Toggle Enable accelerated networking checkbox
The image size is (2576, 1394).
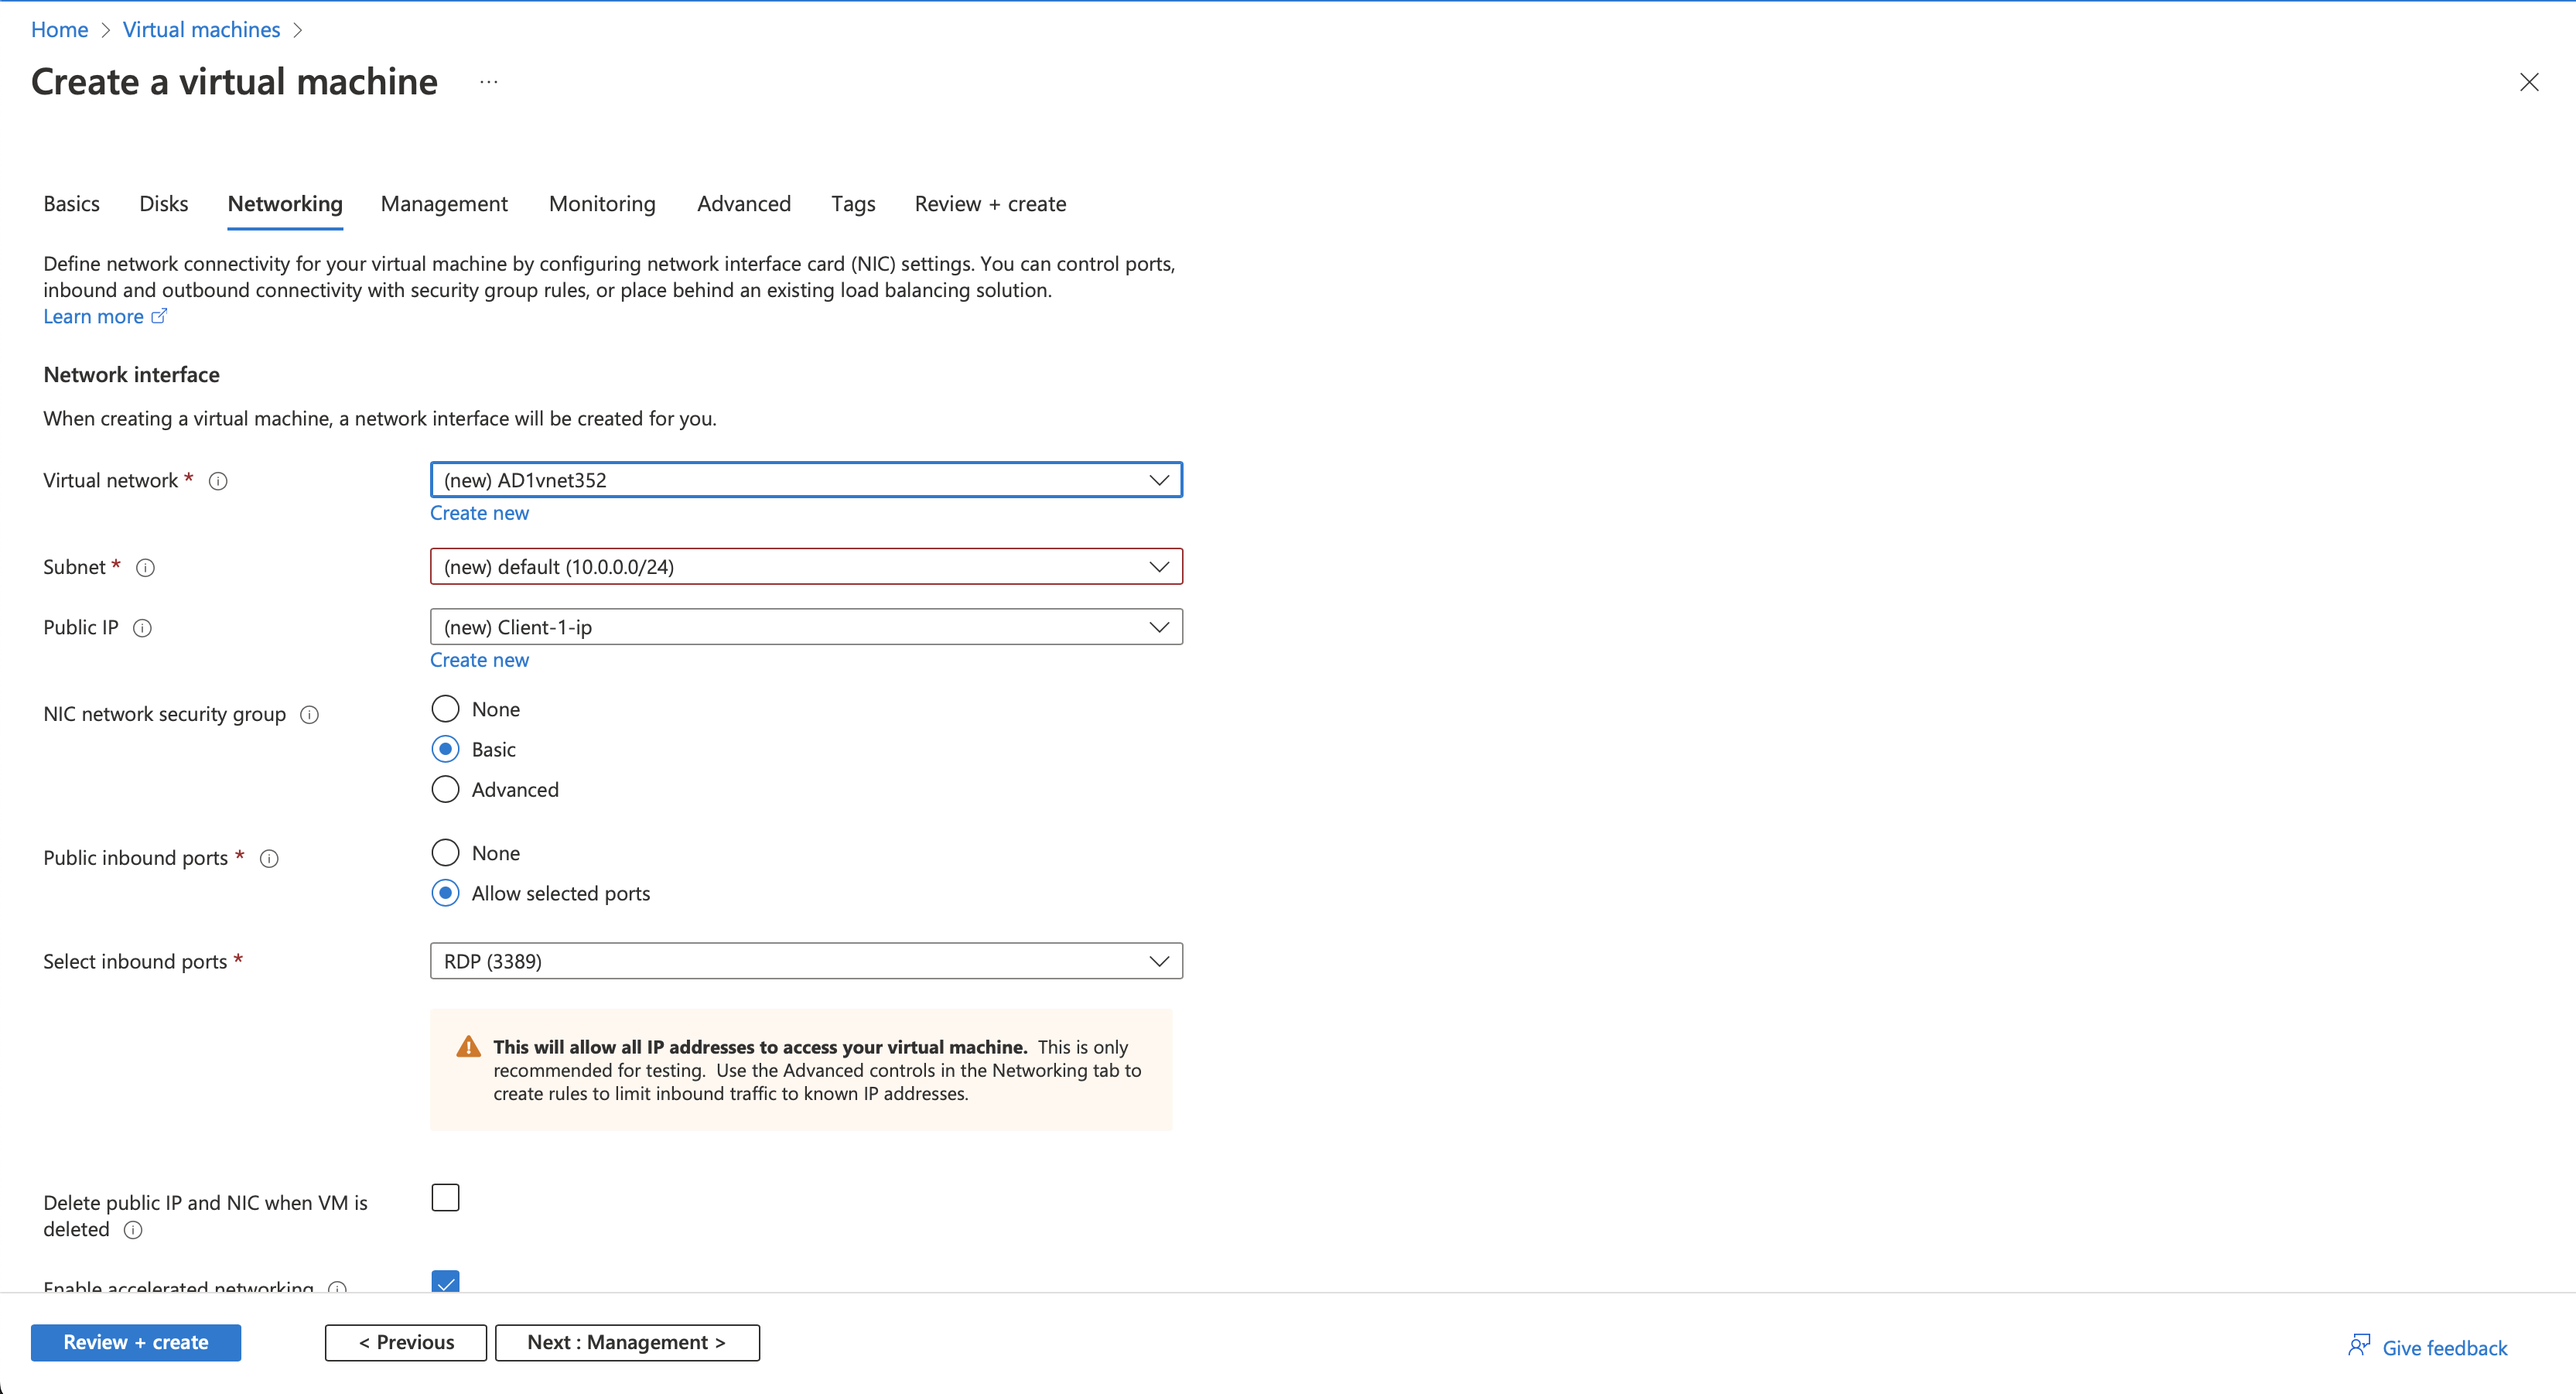click(445, 1281)
